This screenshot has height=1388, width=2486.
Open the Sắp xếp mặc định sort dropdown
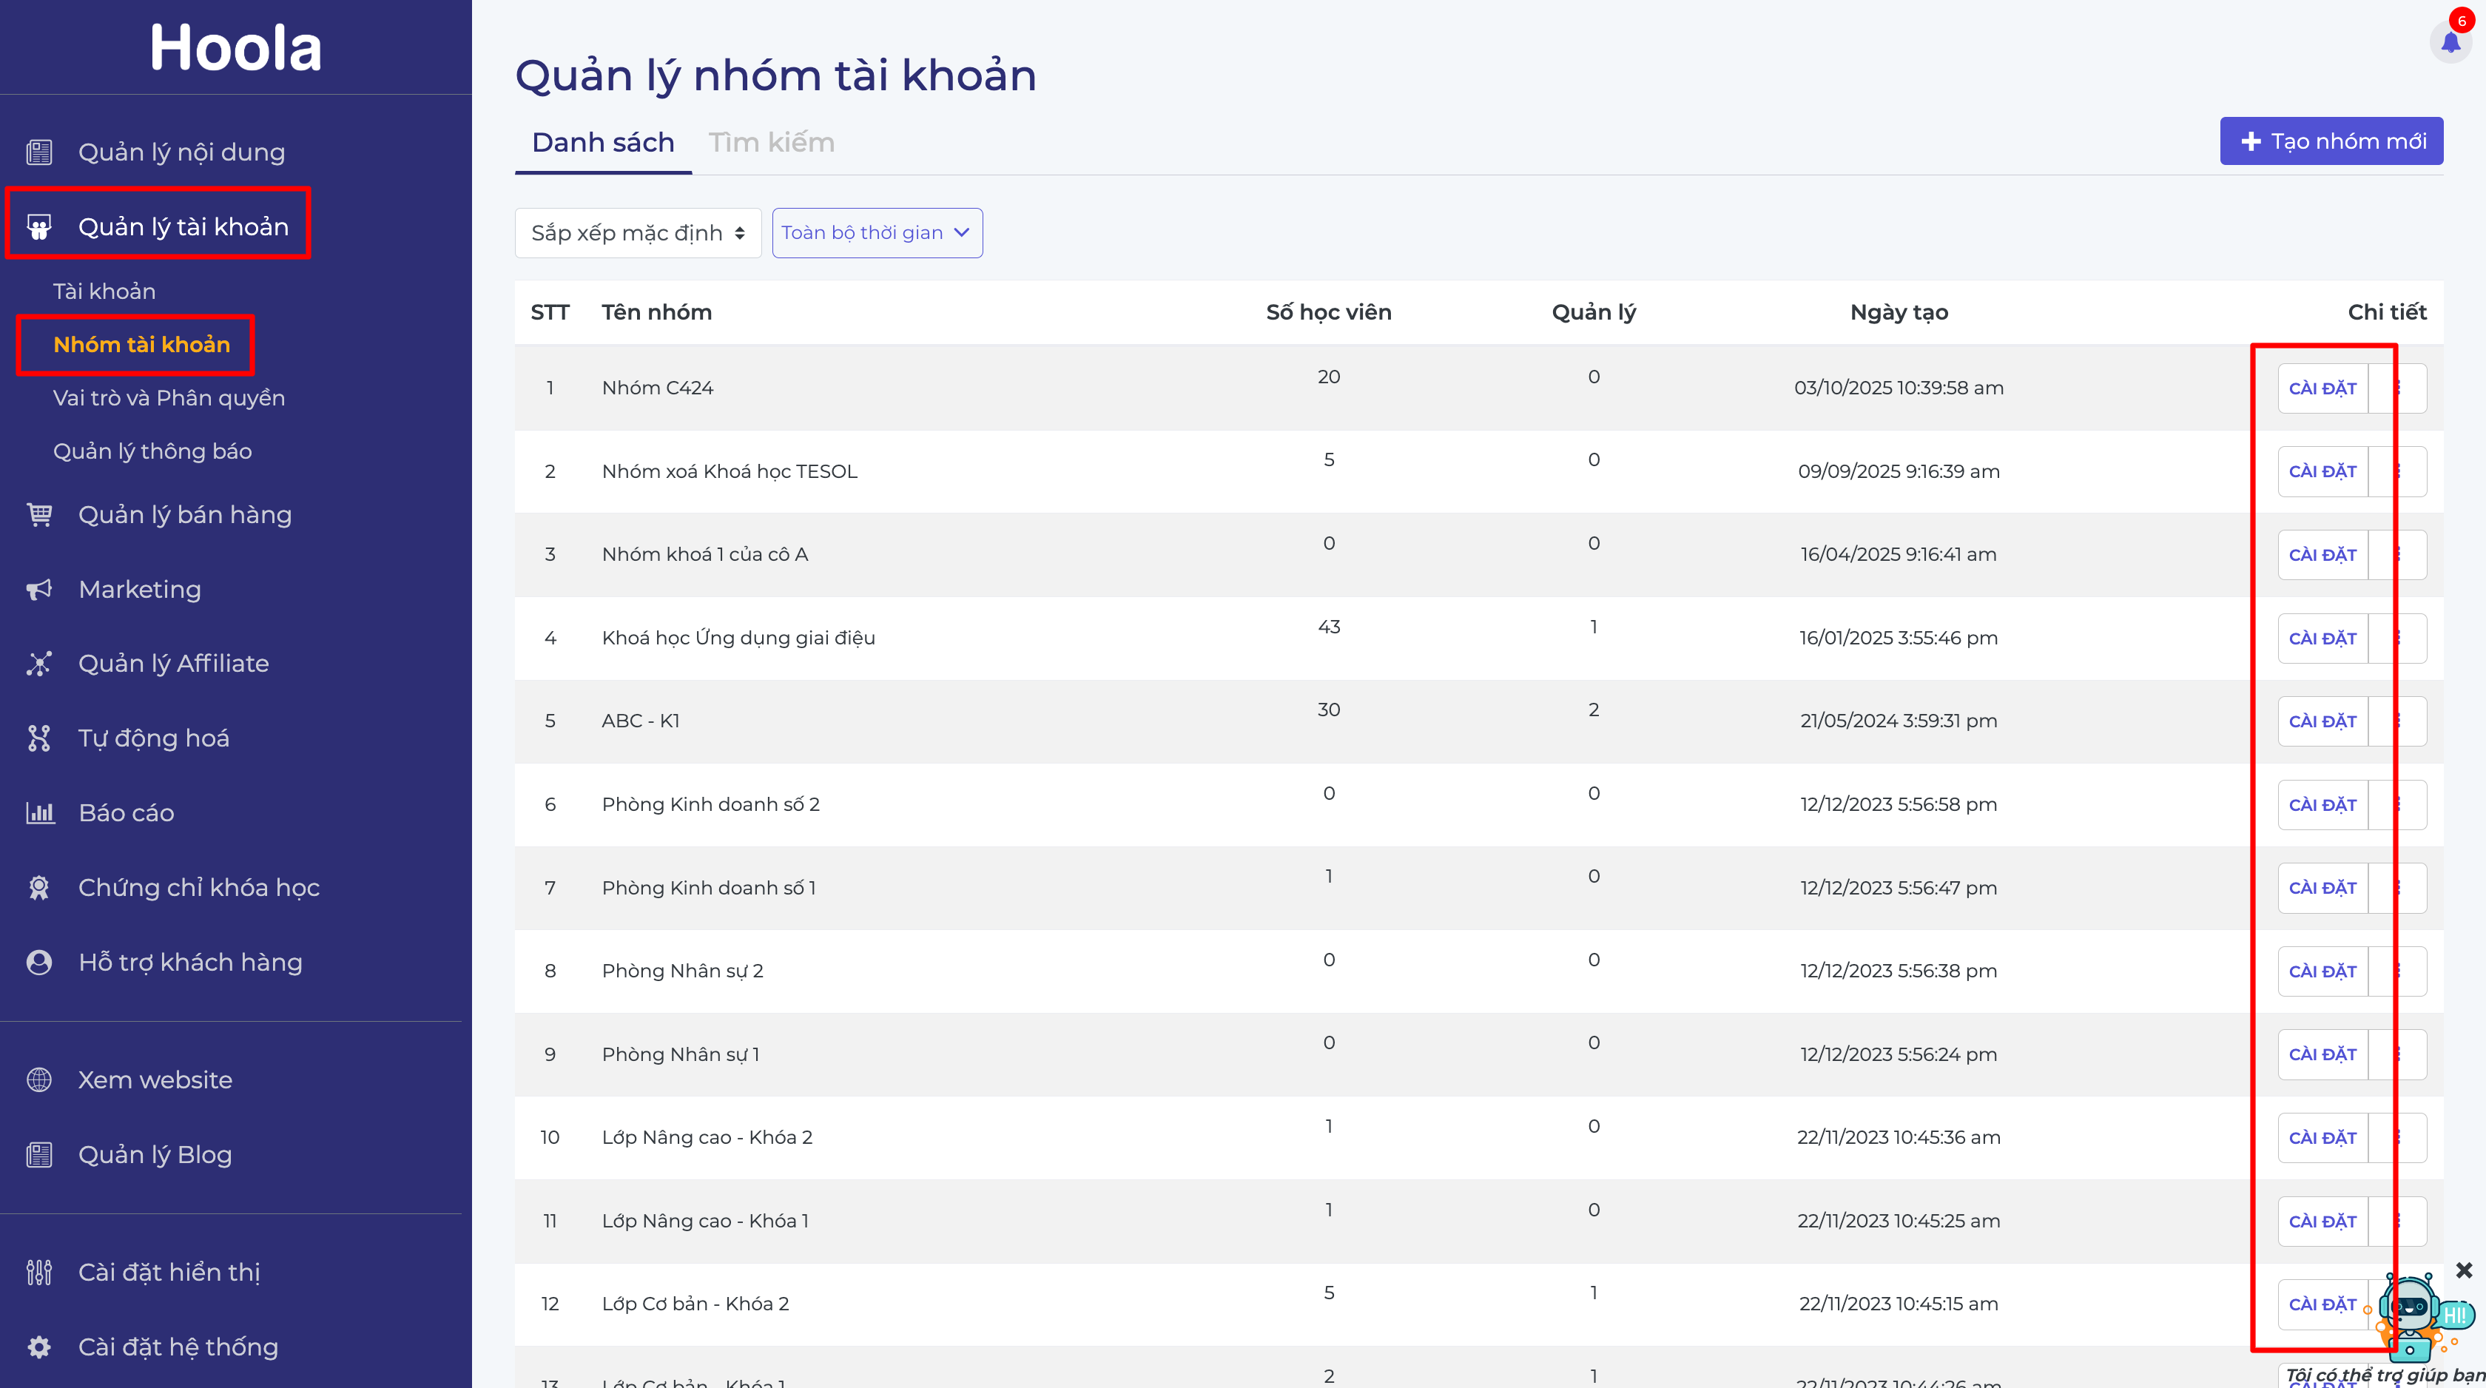(638, 234)
